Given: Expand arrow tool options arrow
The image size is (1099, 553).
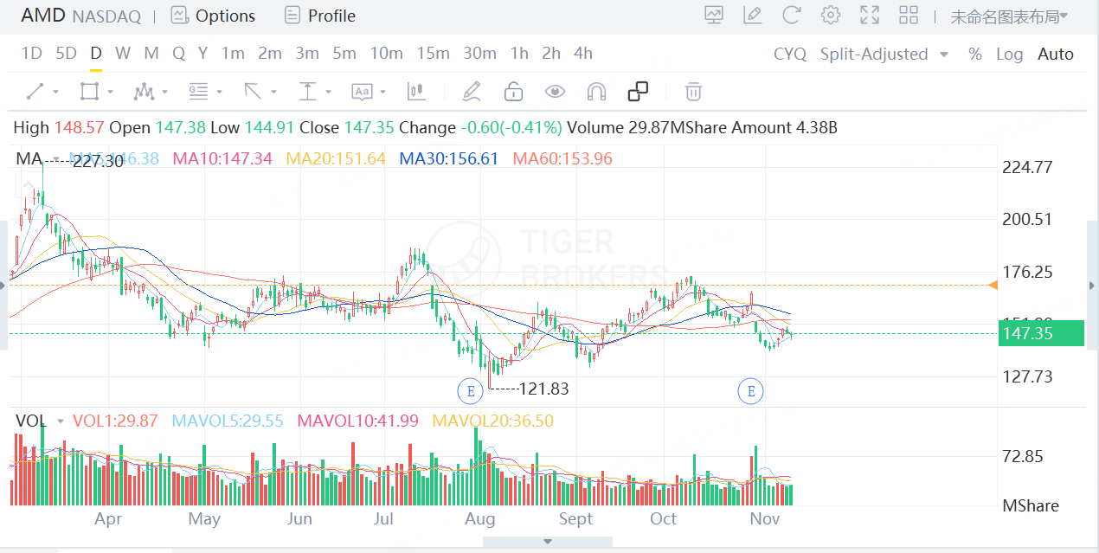Looking at the screenshot, I should [x=273, y=92].
